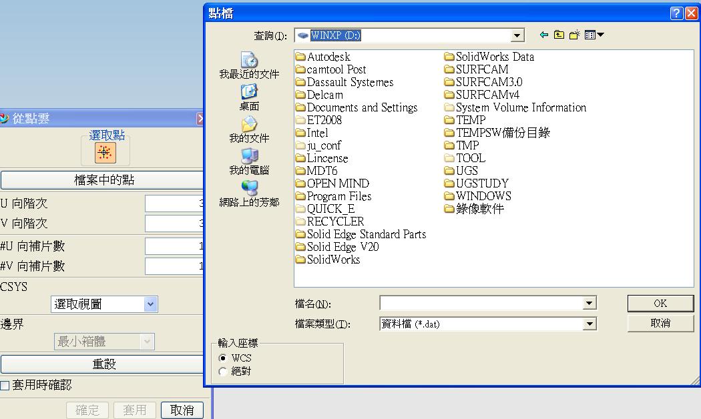Go to 桌面 in the places bar
The image size is (701, 419).
249,97
